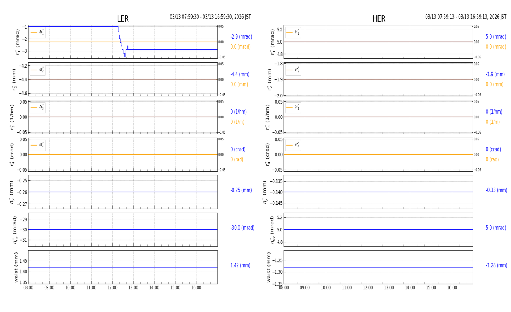Click the legend box in LER r4* plot
This screenshot has width=511, height=312.
pos(38,145)
